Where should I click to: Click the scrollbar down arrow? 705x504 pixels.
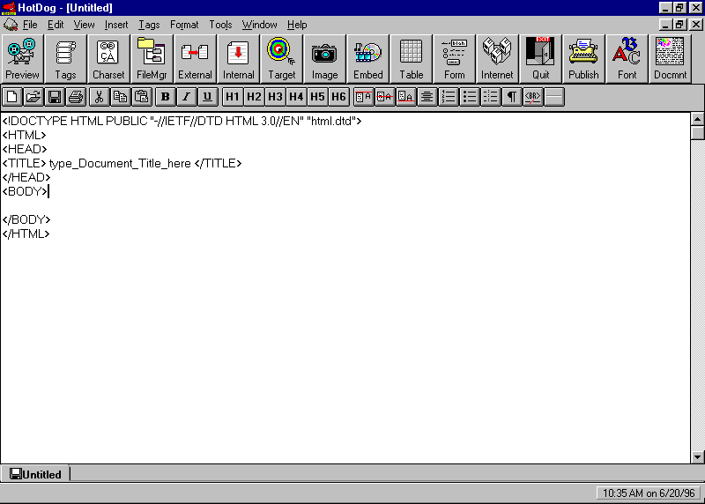[x=697, y=457]
